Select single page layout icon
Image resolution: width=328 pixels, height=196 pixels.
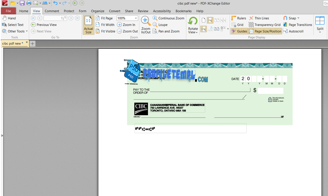click(x=203, y=20)
